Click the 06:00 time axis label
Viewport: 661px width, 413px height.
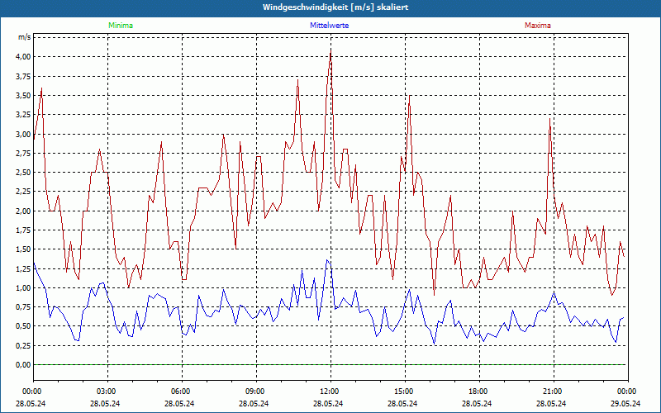[182, 392]
